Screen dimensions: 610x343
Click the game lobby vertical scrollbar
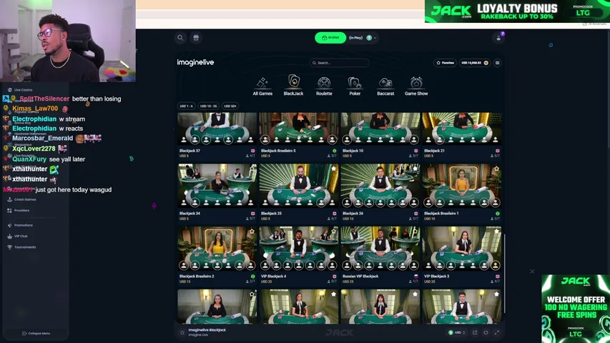point(505,274)
